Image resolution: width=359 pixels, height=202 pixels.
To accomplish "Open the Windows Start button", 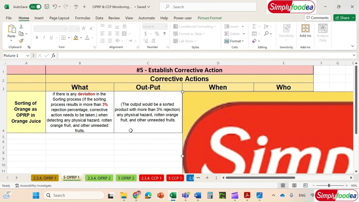I will click(36, 195).
